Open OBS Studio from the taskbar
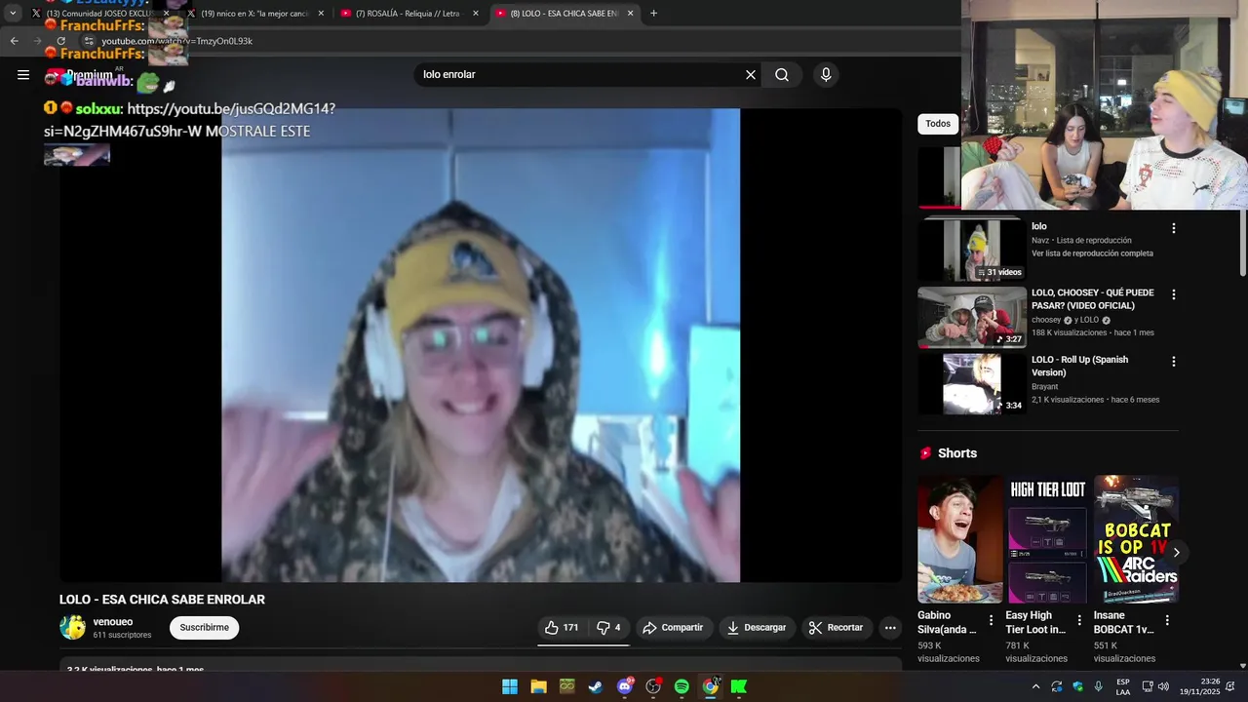The width and height of the screenshot is (1248, 702). pos(653,686)
